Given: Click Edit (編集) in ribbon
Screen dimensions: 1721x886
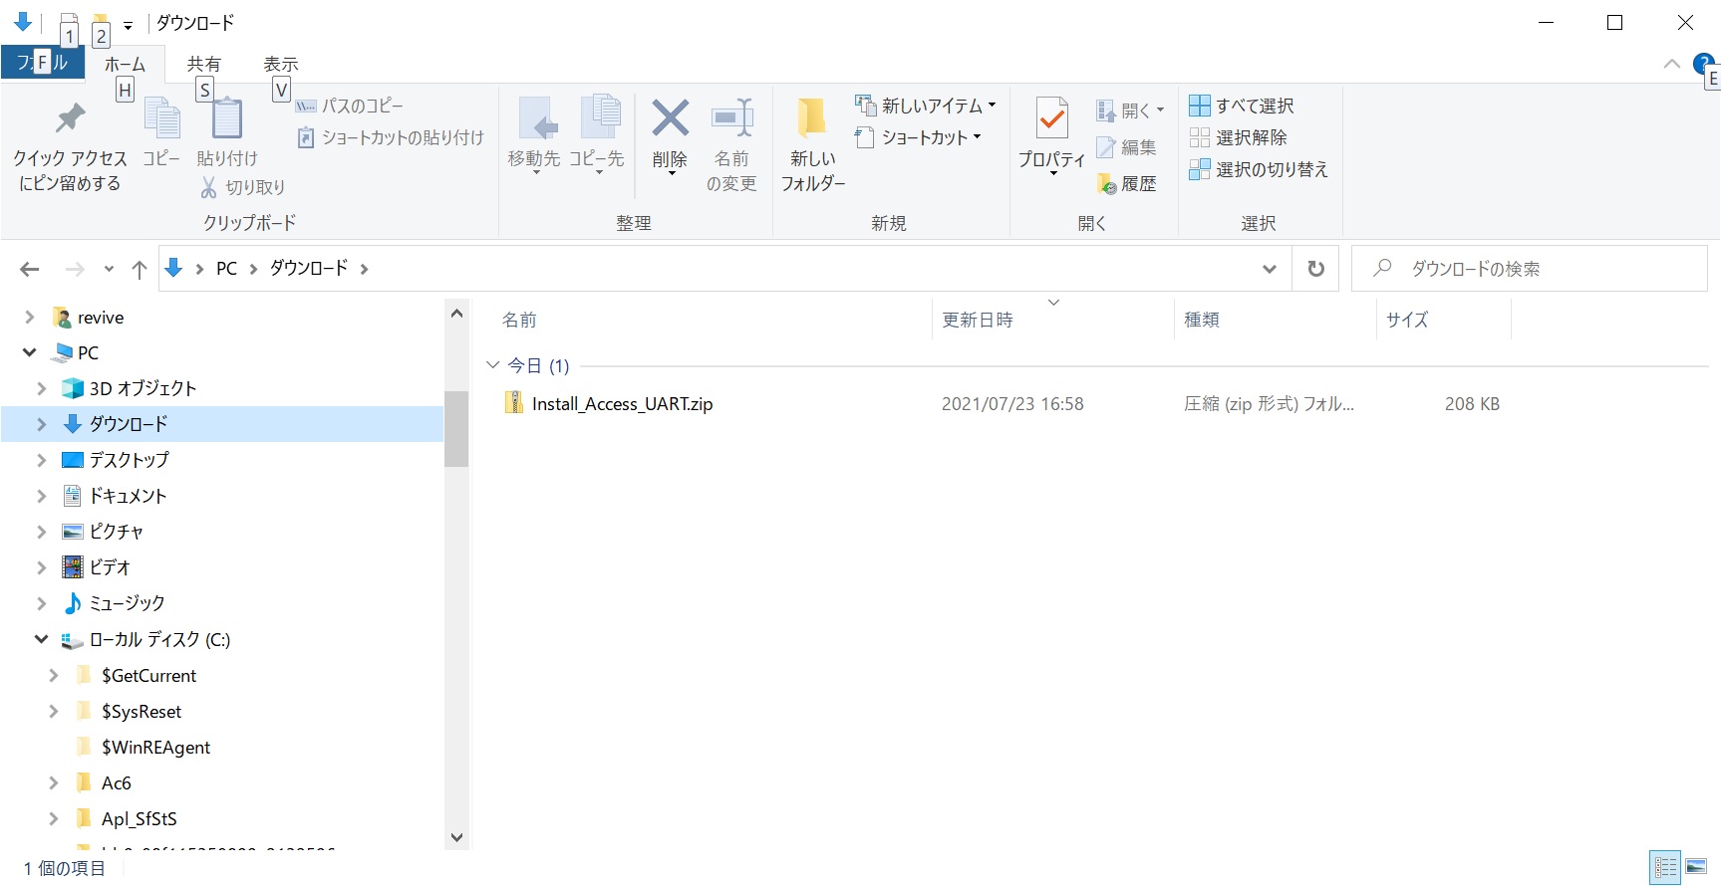Looking at the screenshot, I should tap(1126, 147).
